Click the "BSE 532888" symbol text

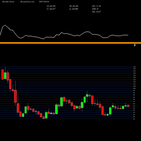(44, 2)
